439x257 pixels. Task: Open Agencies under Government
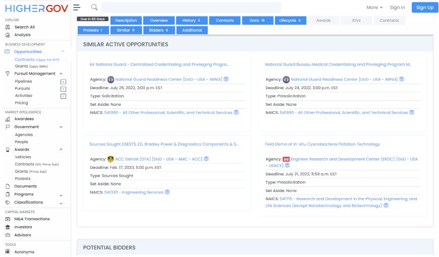coord(24,135)
